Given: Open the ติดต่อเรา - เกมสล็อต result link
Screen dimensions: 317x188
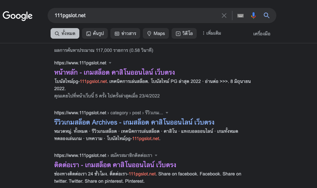Looking at the screenshot, I should (x=115, y=165).
